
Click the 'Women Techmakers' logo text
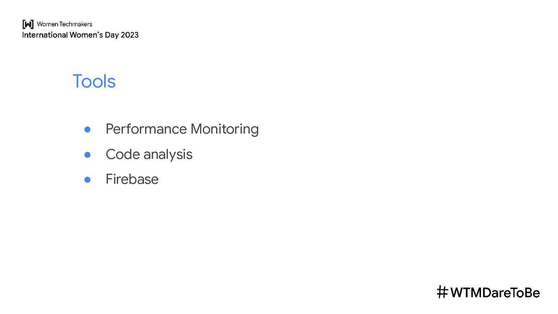65,24
